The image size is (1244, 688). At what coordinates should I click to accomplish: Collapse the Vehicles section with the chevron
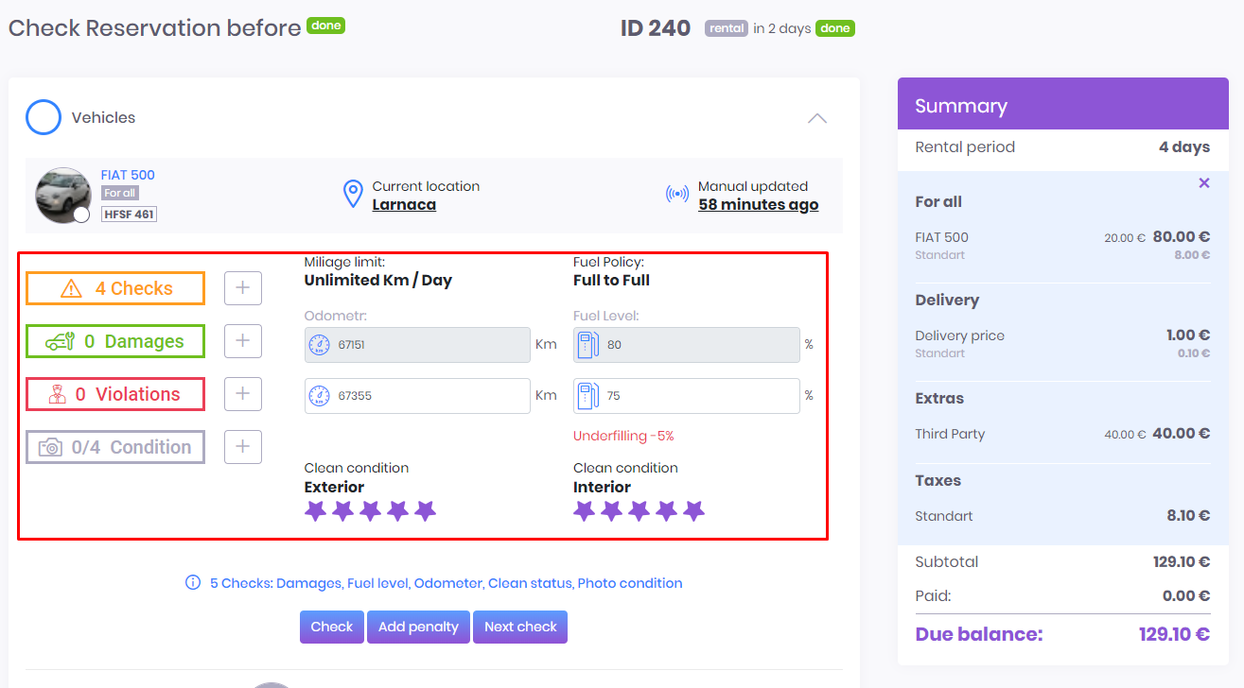(x=817, y=118)
